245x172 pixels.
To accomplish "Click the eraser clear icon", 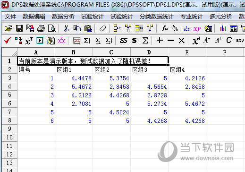I will [103, 28].
